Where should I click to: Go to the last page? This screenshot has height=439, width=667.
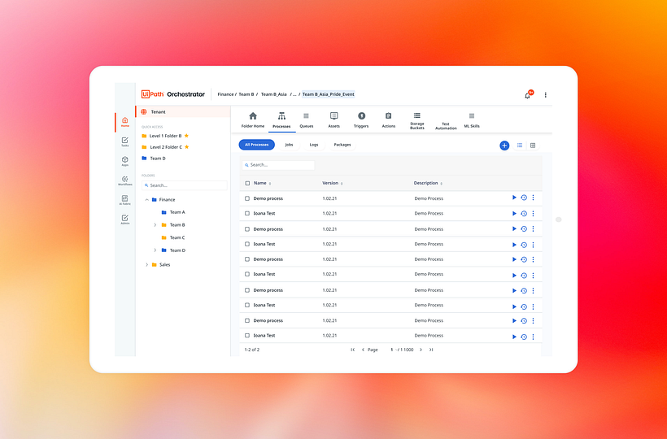pos(431,350)
